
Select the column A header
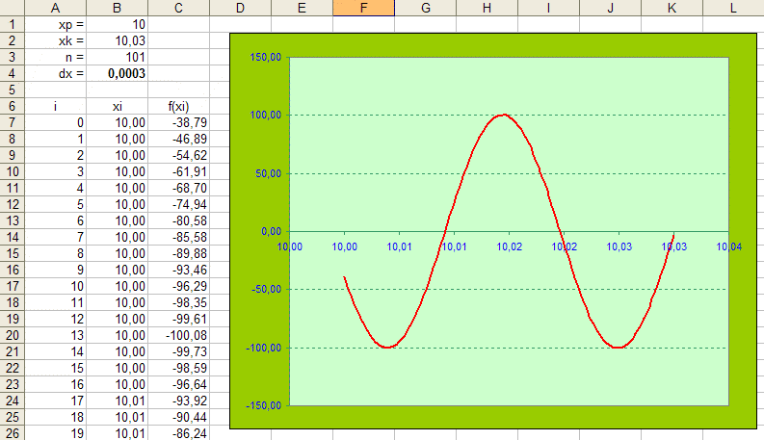[56, 8]
